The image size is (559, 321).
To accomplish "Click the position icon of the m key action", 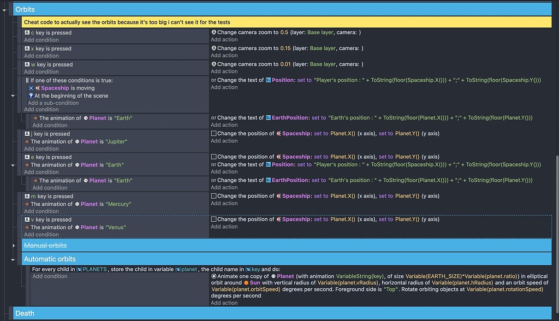I will click(x=213, y=196).
